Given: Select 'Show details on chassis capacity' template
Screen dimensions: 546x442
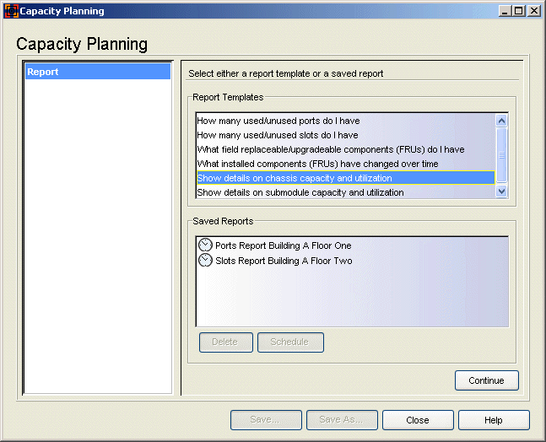Looking at the screenshot, I should click(x=345, y=178).
